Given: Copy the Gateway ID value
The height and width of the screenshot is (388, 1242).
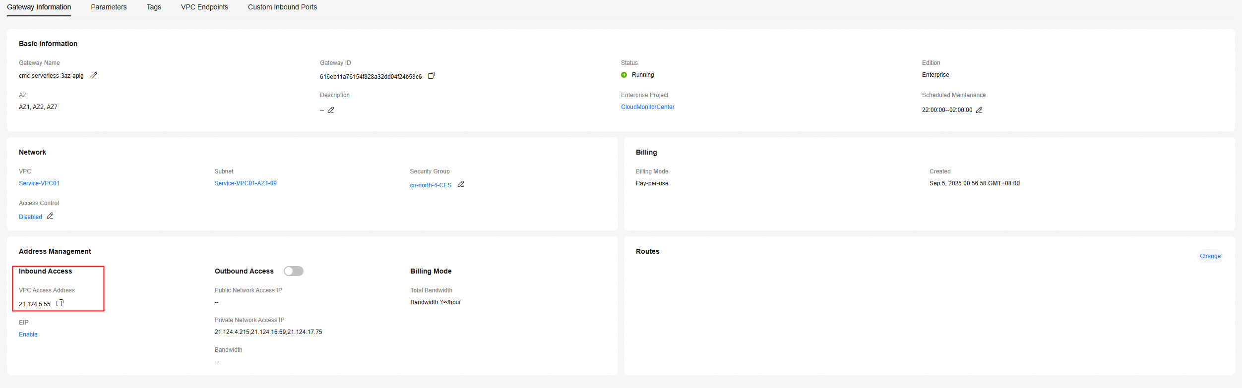Looking at the screenshot, I should pyautogui.click(x=432, y=75).
